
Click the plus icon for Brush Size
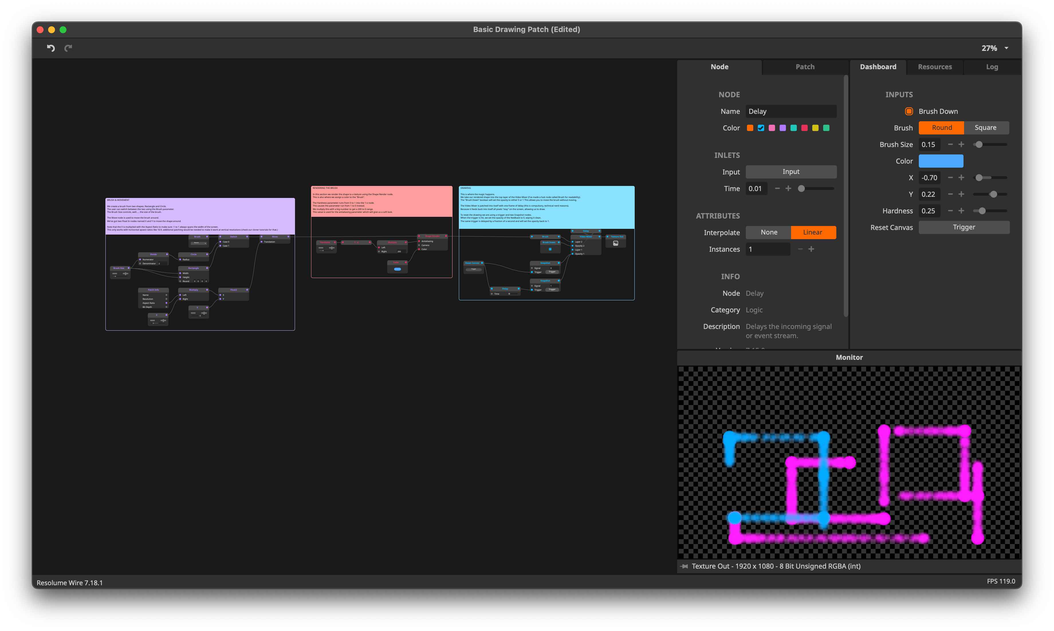[961, 144]
